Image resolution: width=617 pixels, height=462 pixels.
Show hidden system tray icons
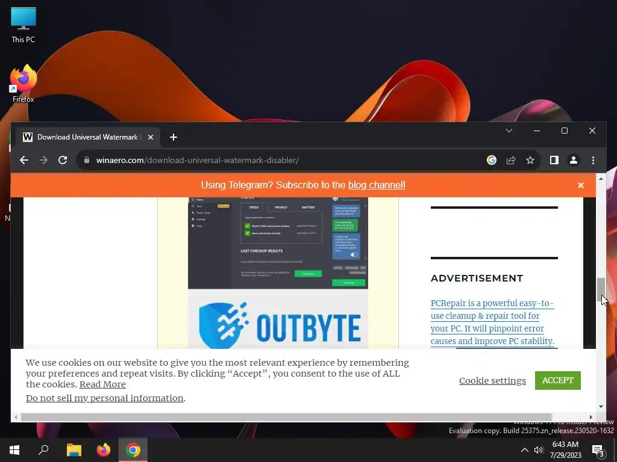[x=525, y=450]
